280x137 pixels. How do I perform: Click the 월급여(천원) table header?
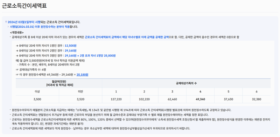(x=59, y=83)
